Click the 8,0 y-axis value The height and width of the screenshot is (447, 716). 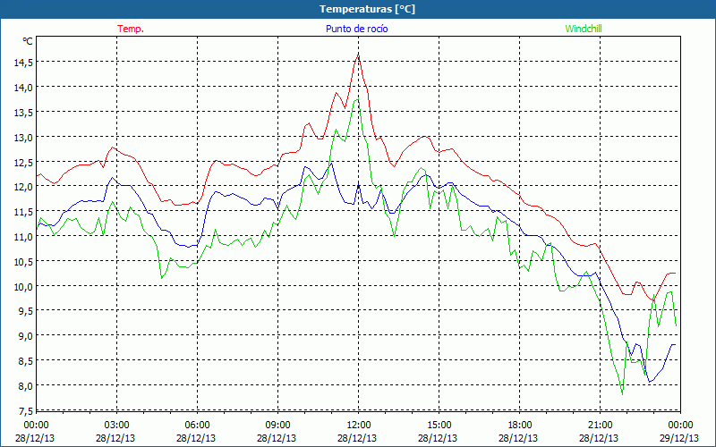point(25,386)
